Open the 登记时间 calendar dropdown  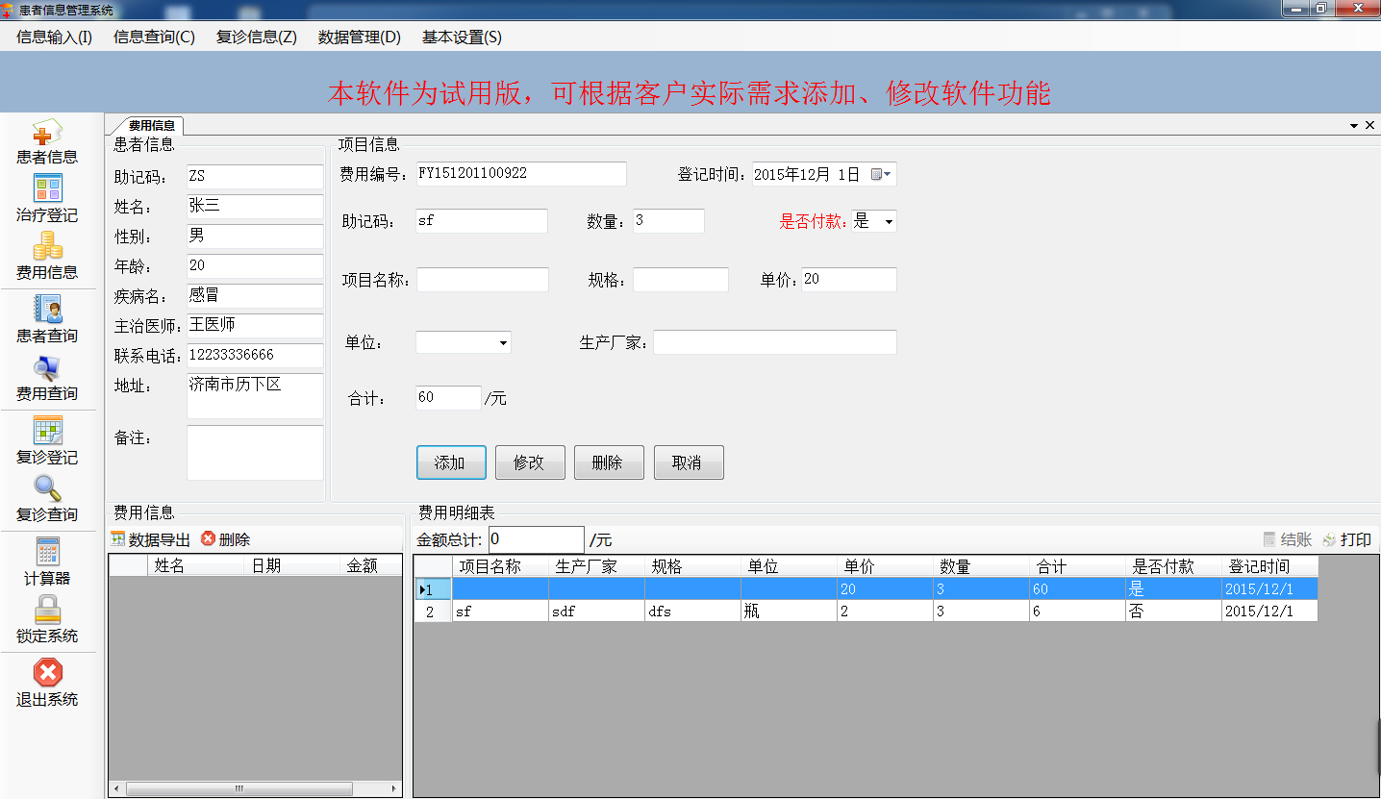882,174
